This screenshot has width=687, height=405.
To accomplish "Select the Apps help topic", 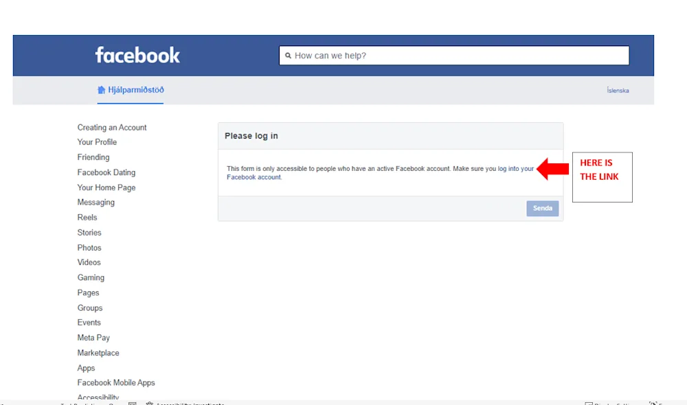I will [86, 368].
